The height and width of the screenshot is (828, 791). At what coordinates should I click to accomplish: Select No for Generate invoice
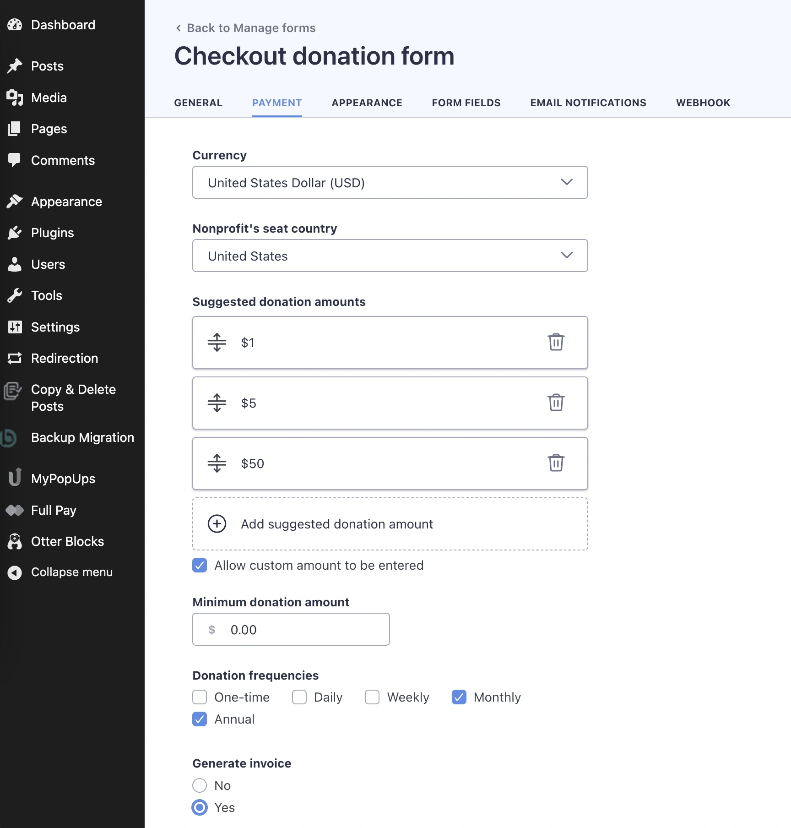pos(200,785)
